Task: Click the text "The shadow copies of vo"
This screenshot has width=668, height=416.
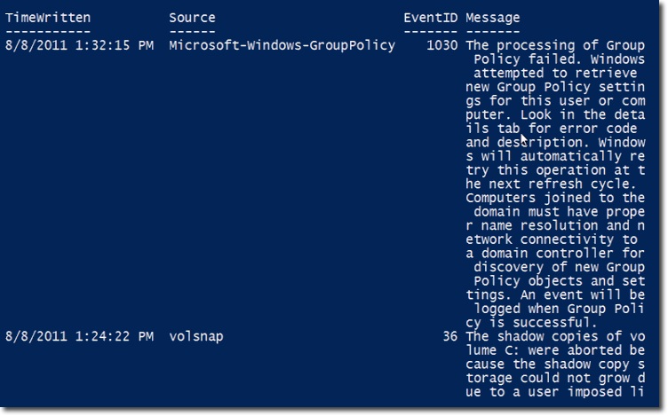Action: click(x=554, y=336)
